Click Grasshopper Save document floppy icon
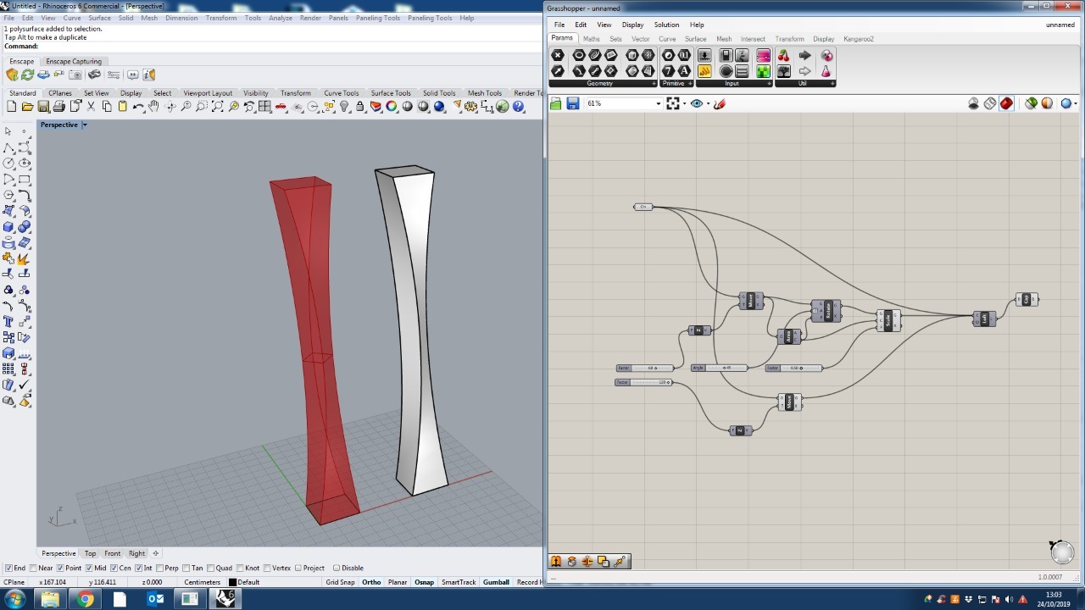This screenshot has width=1085, height=610. point(573,103)
